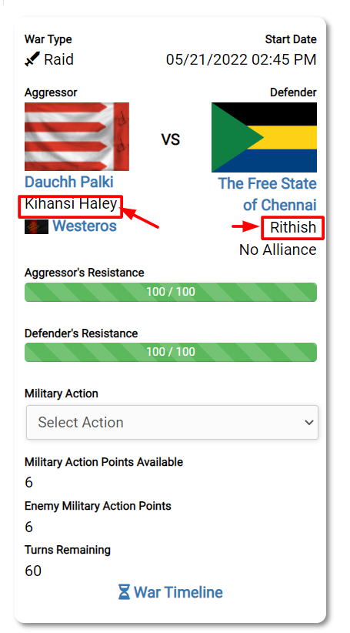Click the Aggressor's Resistance progress bar
The image size is (350, 633).
coord(171,292)
